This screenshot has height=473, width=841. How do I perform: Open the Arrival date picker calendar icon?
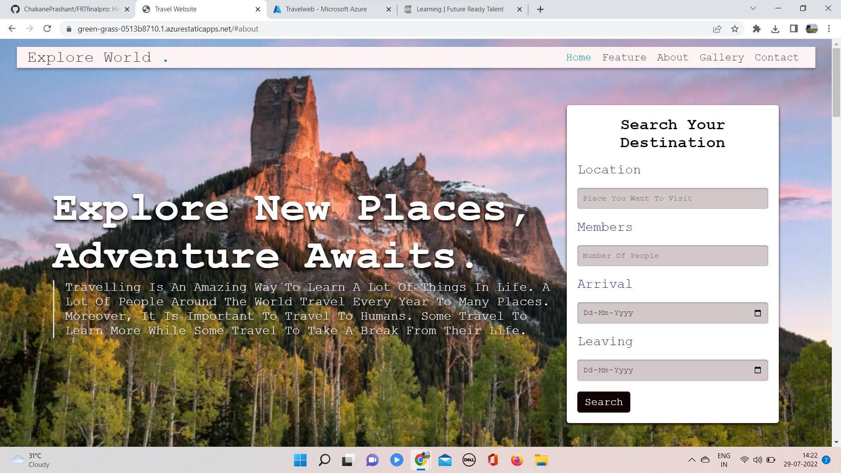(758, 313)
